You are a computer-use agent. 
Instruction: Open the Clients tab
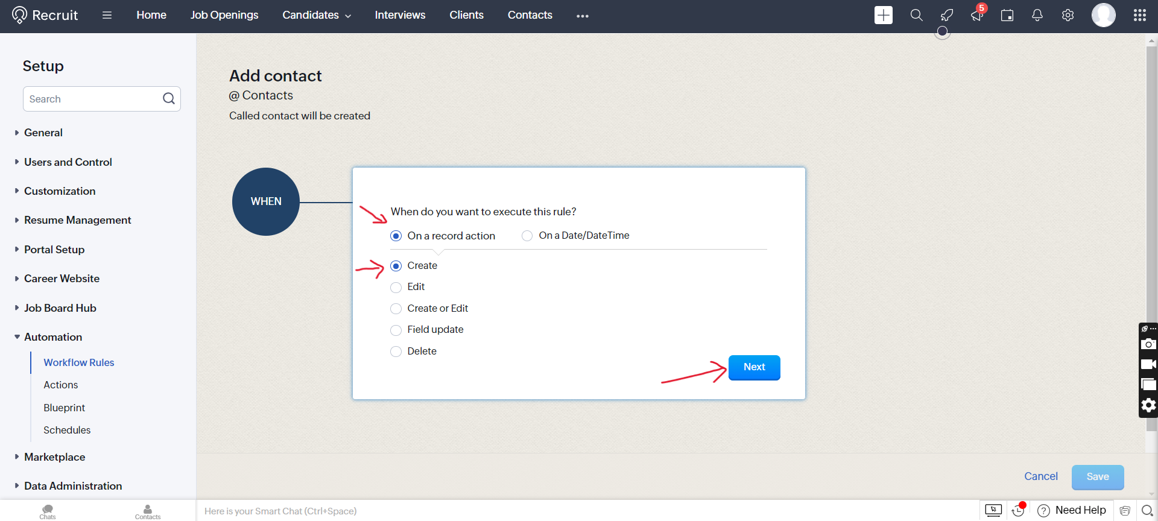coord(466,15)
